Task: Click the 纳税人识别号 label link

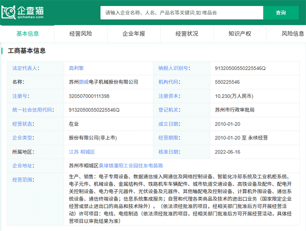Action: coord(173,68)
